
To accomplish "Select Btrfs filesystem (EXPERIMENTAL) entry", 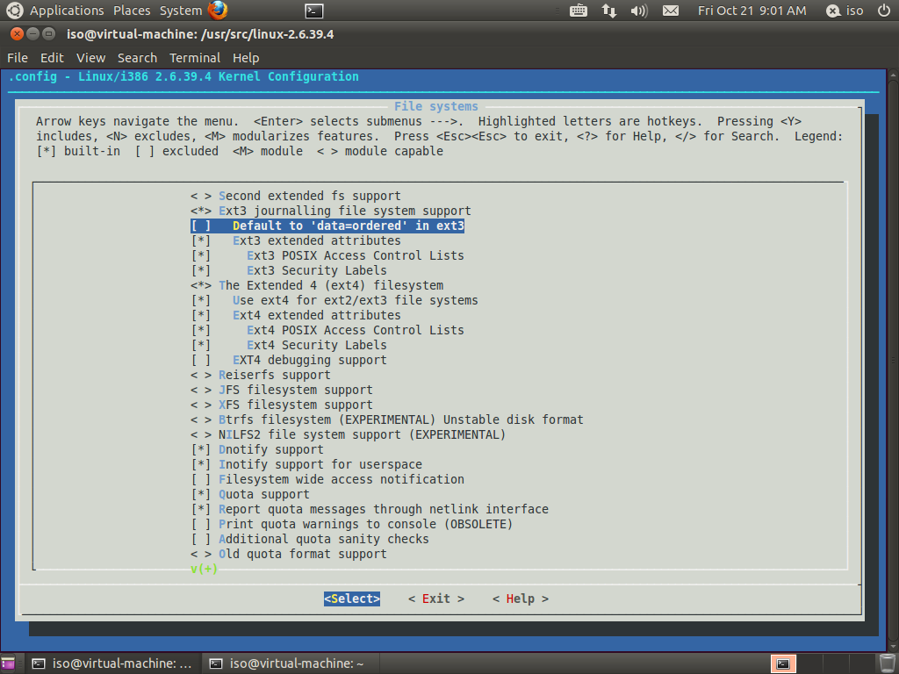I will [387, 419].
